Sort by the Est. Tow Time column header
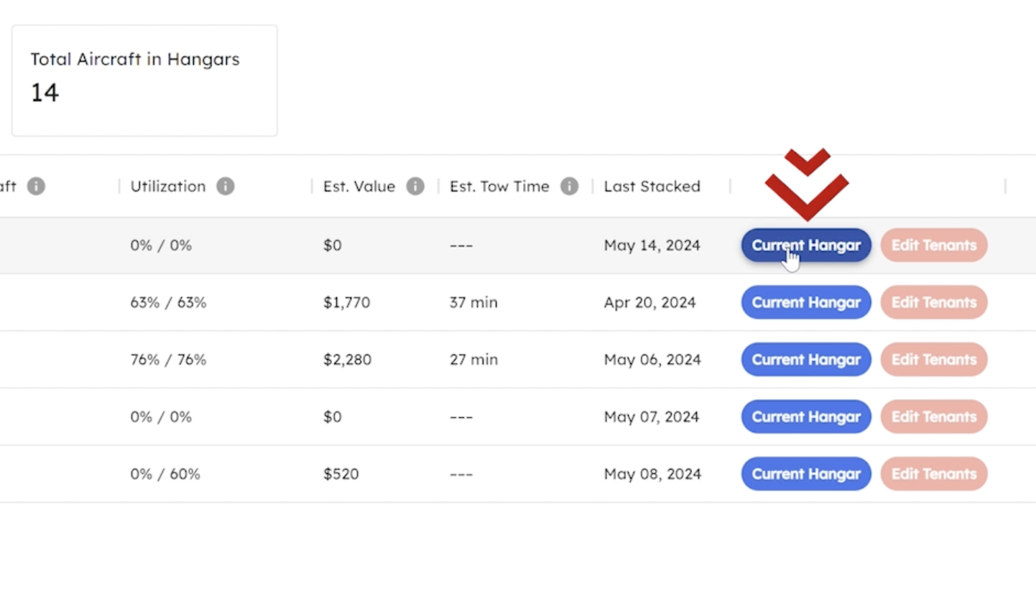 coord(499,187)
